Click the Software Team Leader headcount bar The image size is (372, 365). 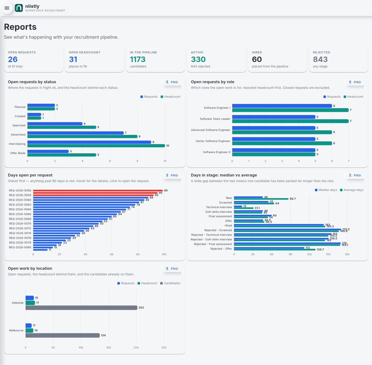pos(290,121)
